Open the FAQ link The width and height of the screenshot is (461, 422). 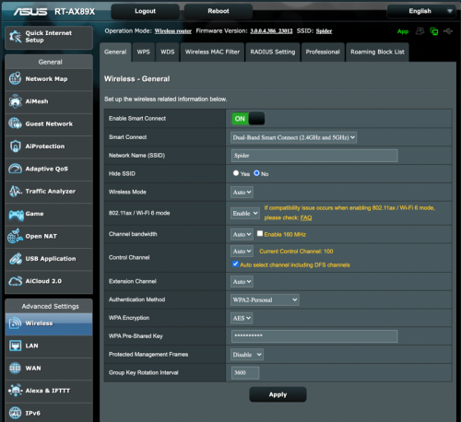306,217
